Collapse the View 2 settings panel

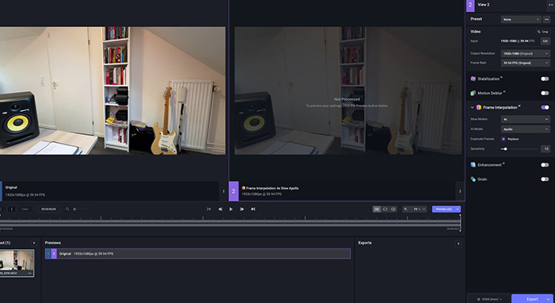click(x=550, y=5)
